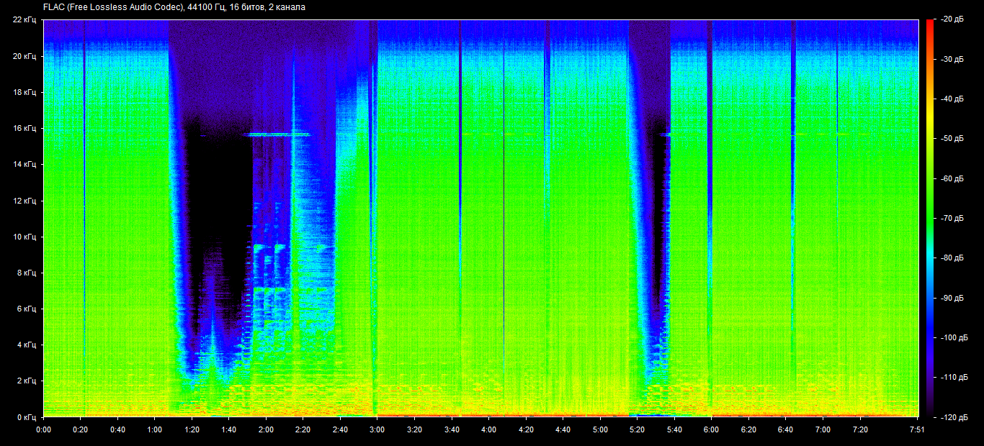984x446 pixels.
Task: Click the -20 дБ scale label
Action: coord(952,19)
